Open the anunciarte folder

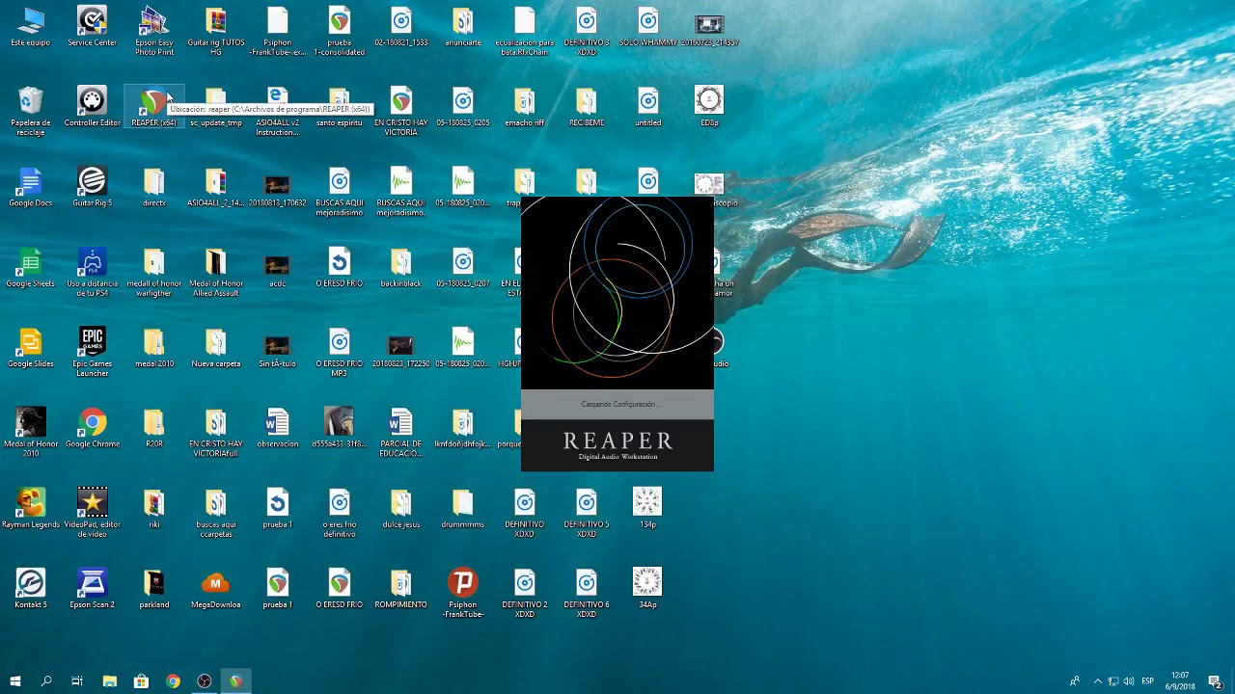coord(463,27)
